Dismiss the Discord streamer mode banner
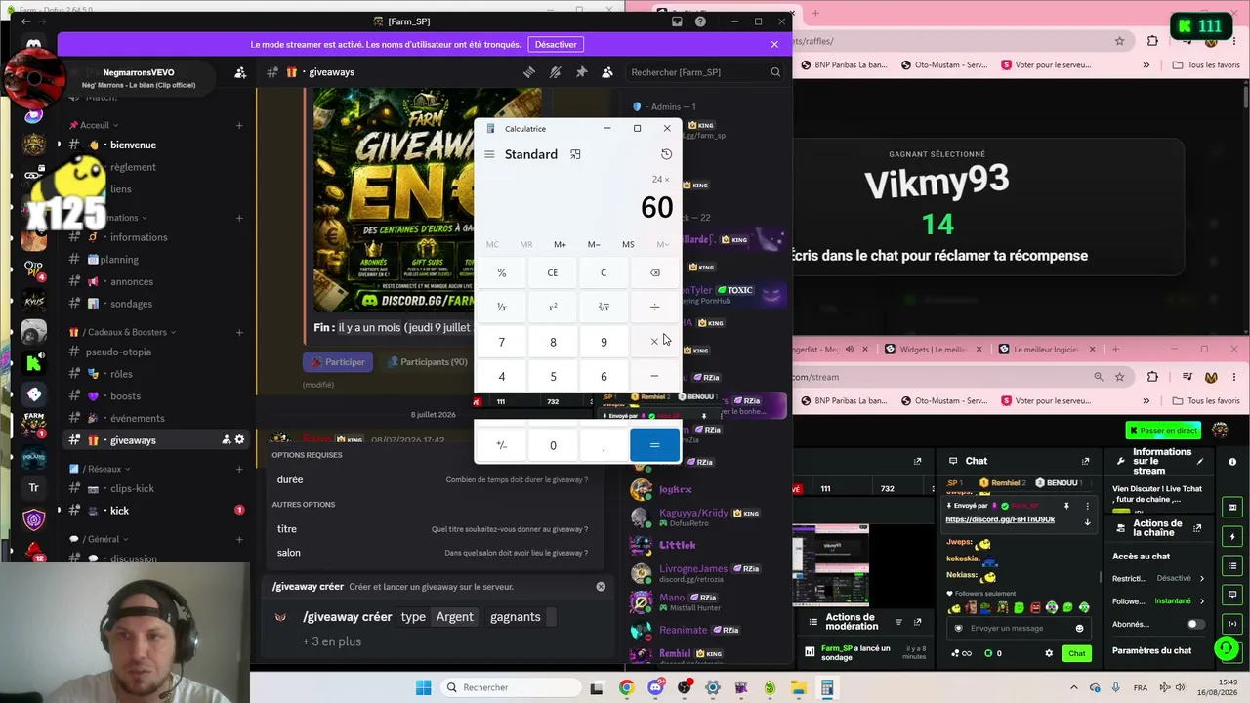1250x703 pixels. [774, 44]
